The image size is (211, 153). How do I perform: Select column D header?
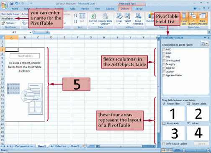[51, 38]
